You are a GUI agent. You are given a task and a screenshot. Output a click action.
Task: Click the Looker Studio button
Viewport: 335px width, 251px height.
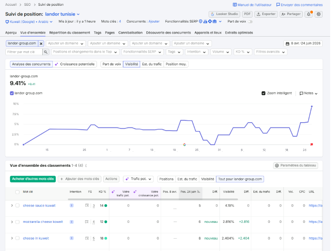(224, 14)
